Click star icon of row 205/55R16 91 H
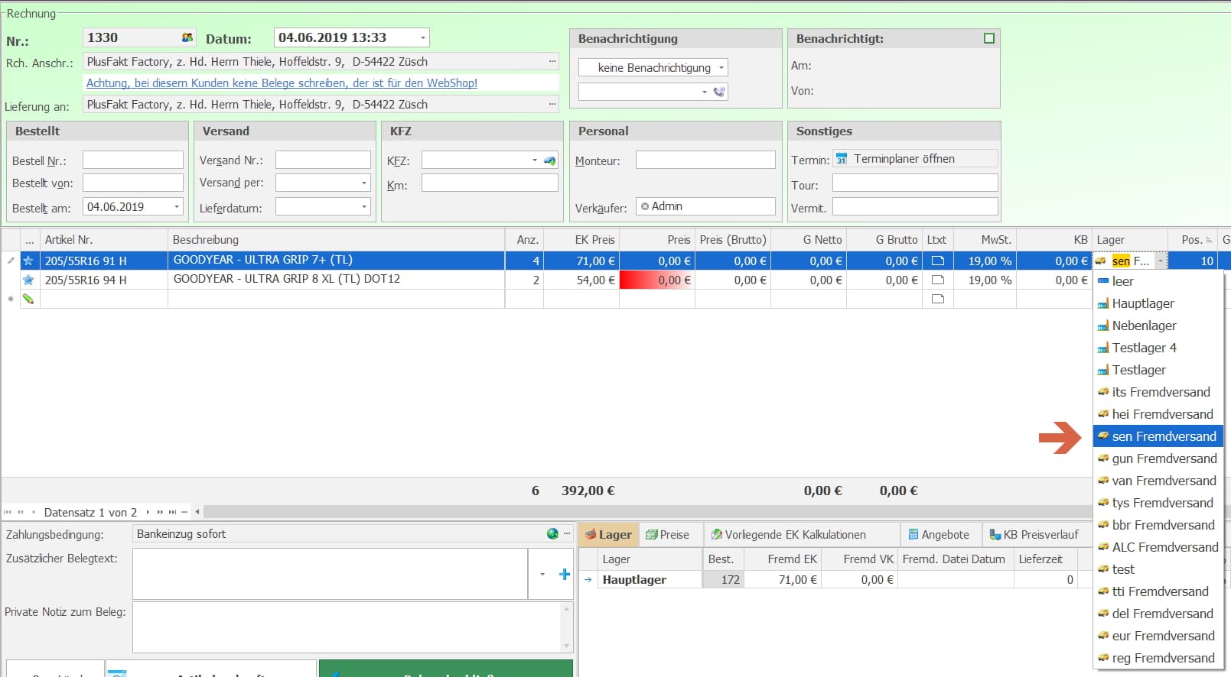The height and width of the screenshot is (677, 1231). [28, 261]
